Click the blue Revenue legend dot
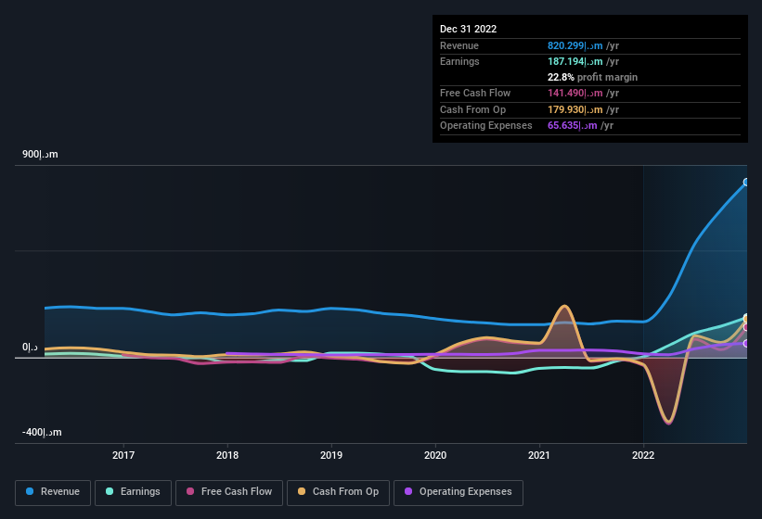762x519 pixels. click(30, 491)
